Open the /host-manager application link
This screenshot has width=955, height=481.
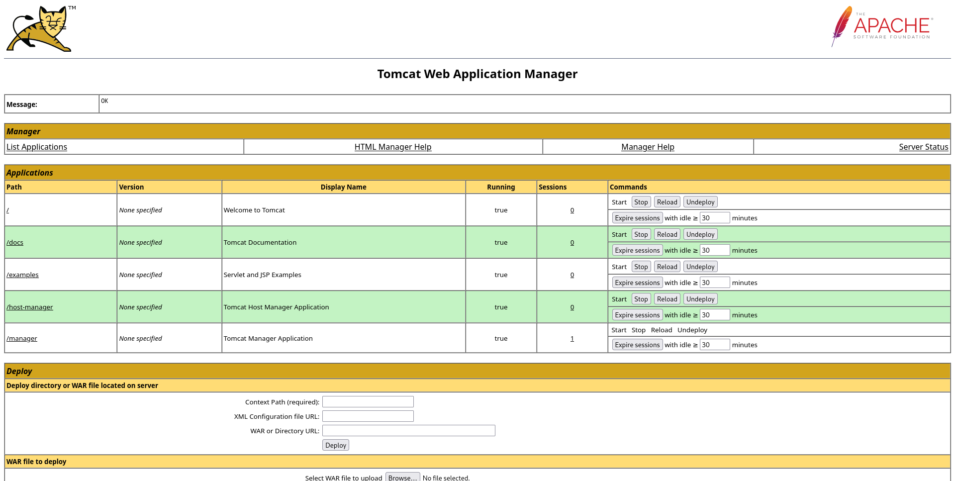(30, 307)
